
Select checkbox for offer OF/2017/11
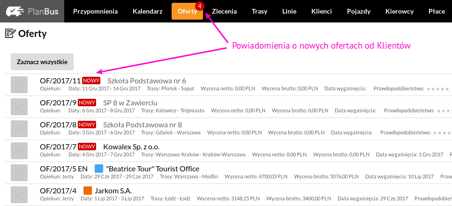point(19,85)
